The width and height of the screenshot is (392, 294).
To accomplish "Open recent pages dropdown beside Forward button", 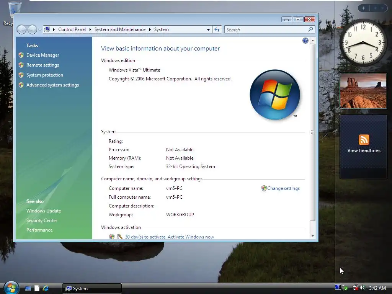I will pyautogui.click(x=39, y=29).
